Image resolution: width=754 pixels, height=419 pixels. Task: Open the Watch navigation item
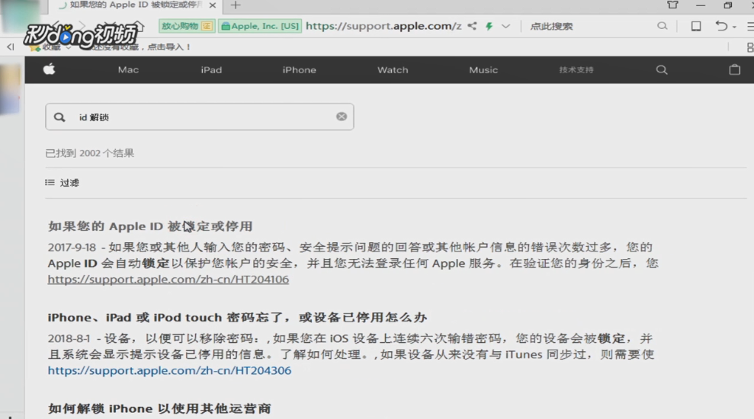(393, 70)
